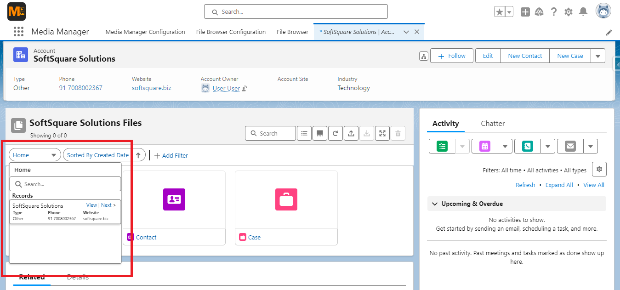
Task: Open the SoftSquare Solutions tab dropdown chevron
Action: tap(406, 32)
